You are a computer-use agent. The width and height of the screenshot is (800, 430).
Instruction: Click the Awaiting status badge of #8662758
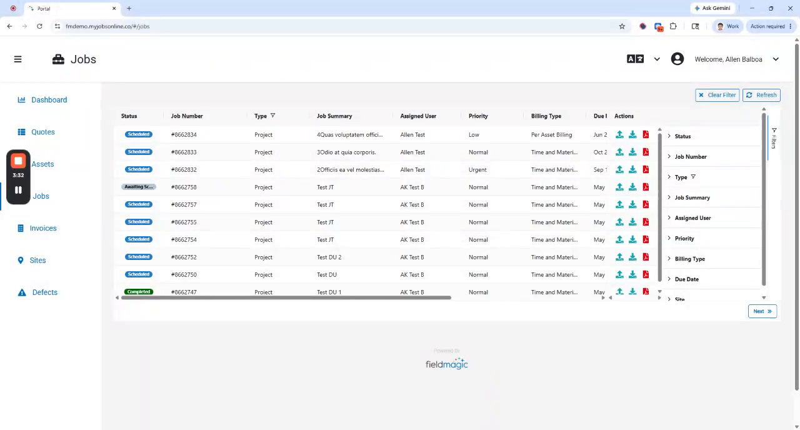click(x=139, y=187)
